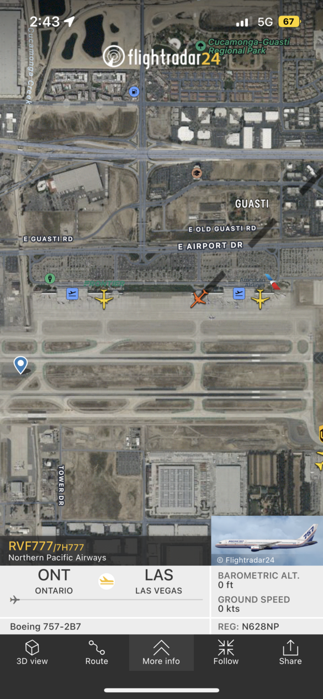Image resolution: width=323 pixels, height=699 pixels.
Task: Tap the selected orange aircraft icon
Action: tap(199, 299)
